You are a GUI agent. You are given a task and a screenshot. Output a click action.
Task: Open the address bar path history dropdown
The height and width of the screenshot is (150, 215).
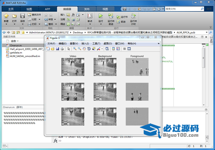pos(207,32)
